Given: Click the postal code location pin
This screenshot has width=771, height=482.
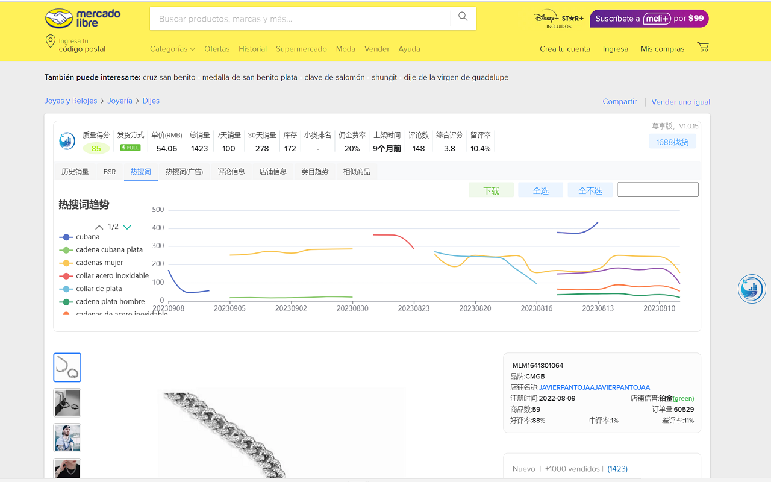Looking at the screenshot, I should (x=51, y=42).
